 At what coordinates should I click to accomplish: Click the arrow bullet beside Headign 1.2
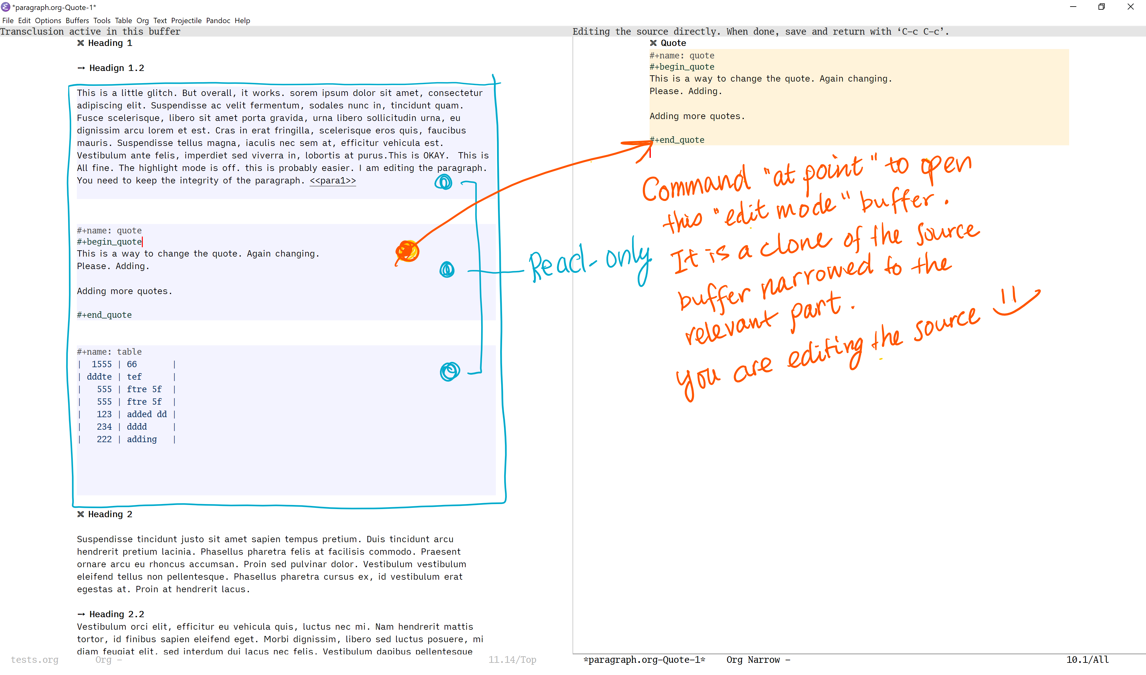tap(81, 68)
